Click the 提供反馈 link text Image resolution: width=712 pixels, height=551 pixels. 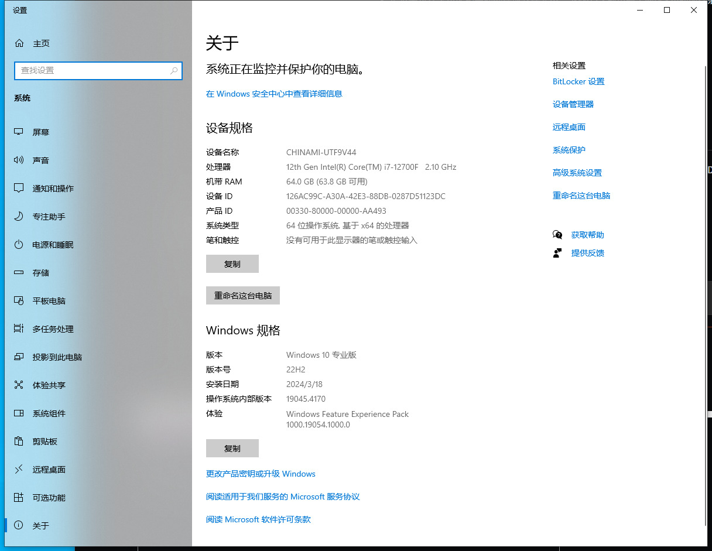(588, 253)
